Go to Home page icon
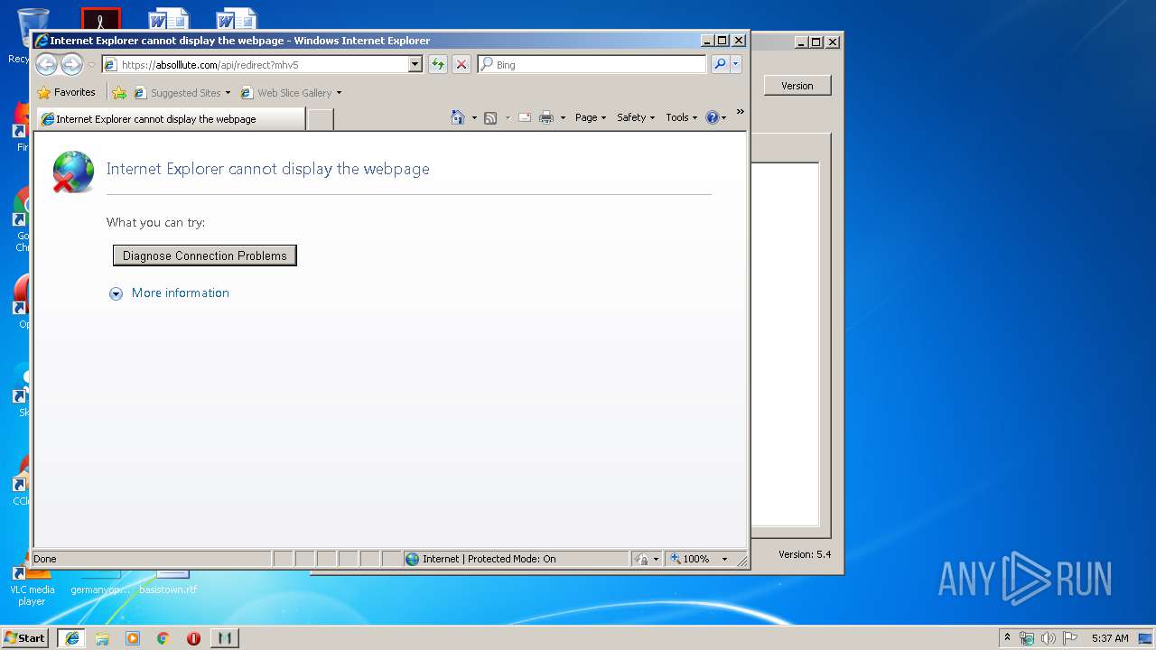The height and width of the screenshot is (650, 1156). point(458,117)
